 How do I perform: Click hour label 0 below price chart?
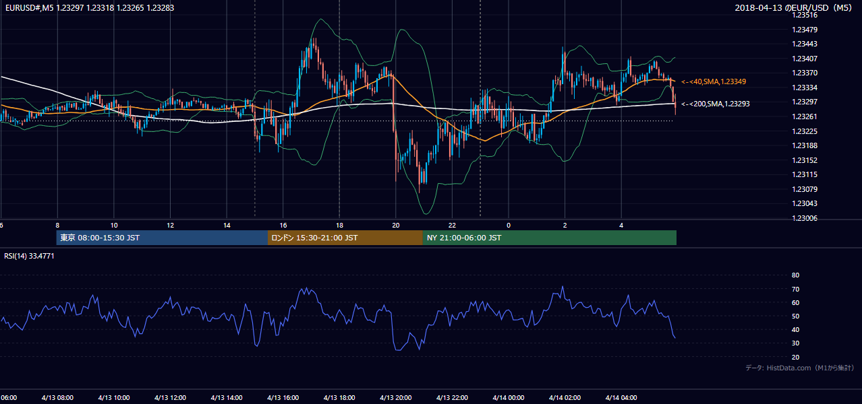pos(509,226)
